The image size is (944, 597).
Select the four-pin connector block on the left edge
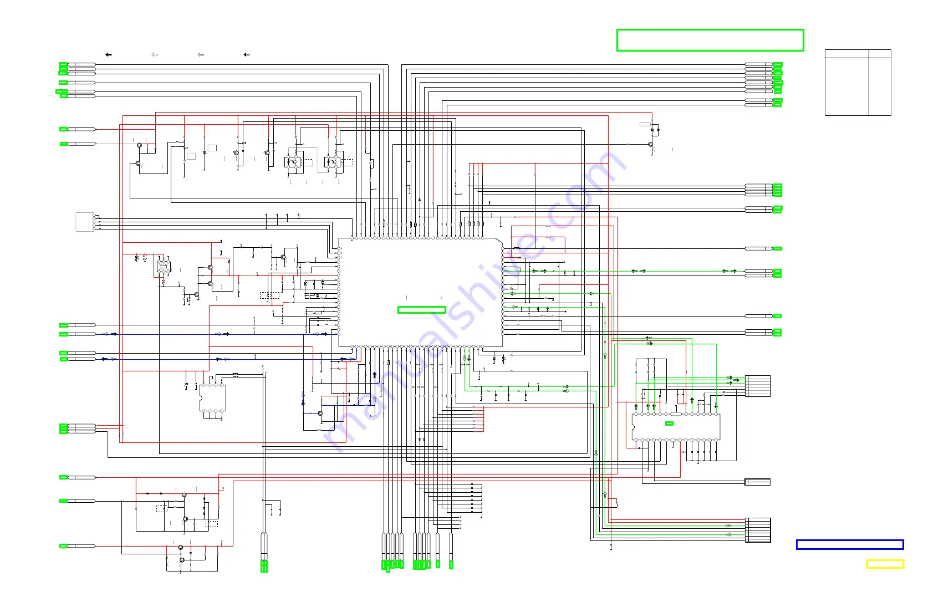pos(85,222)
